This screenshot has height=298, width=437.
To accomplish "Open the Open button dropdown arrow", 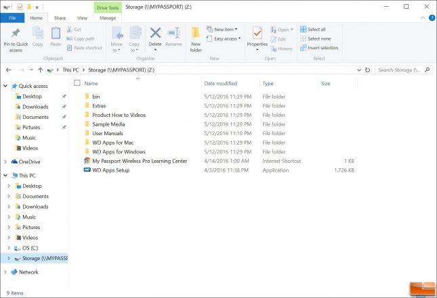I will coord(292,30).
